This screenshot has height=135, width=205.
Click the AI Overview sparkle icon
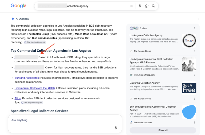click(x=13, y=19)
